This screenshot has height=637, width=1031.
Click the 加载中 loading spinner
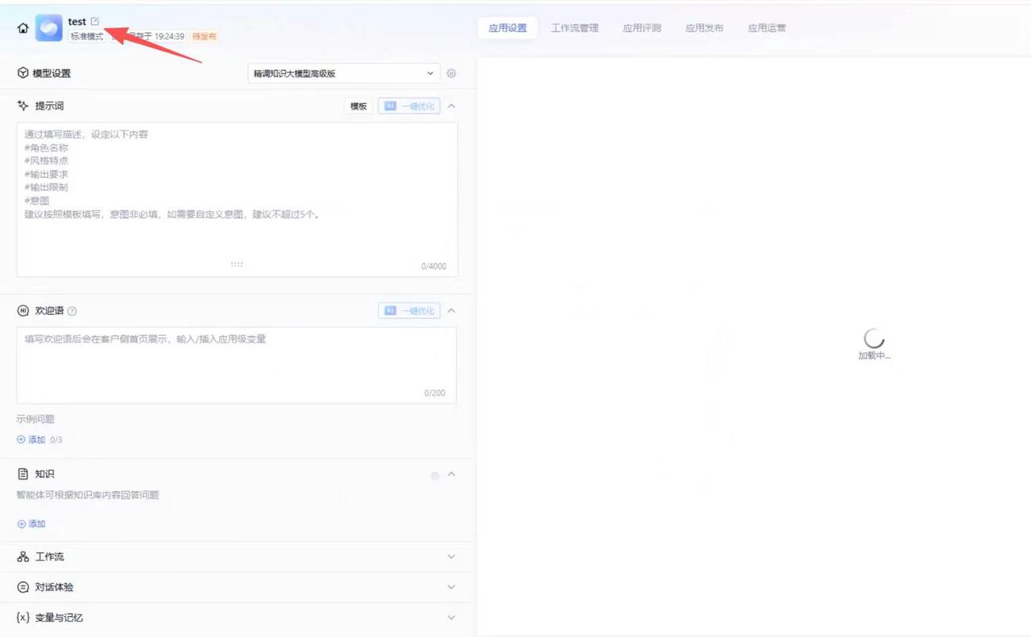(x=874, y=338)
